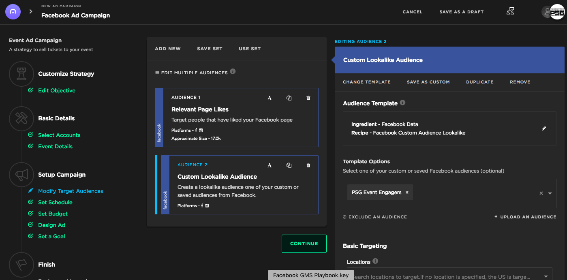Click the Setup Campaign megaphone icon
Screen dimensions: 567x280
21,175
